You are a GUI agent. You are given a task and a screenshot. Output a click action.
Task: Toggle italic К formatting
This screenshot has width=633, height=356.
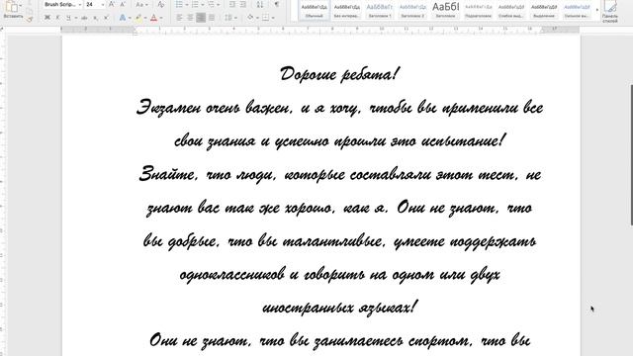57,18
